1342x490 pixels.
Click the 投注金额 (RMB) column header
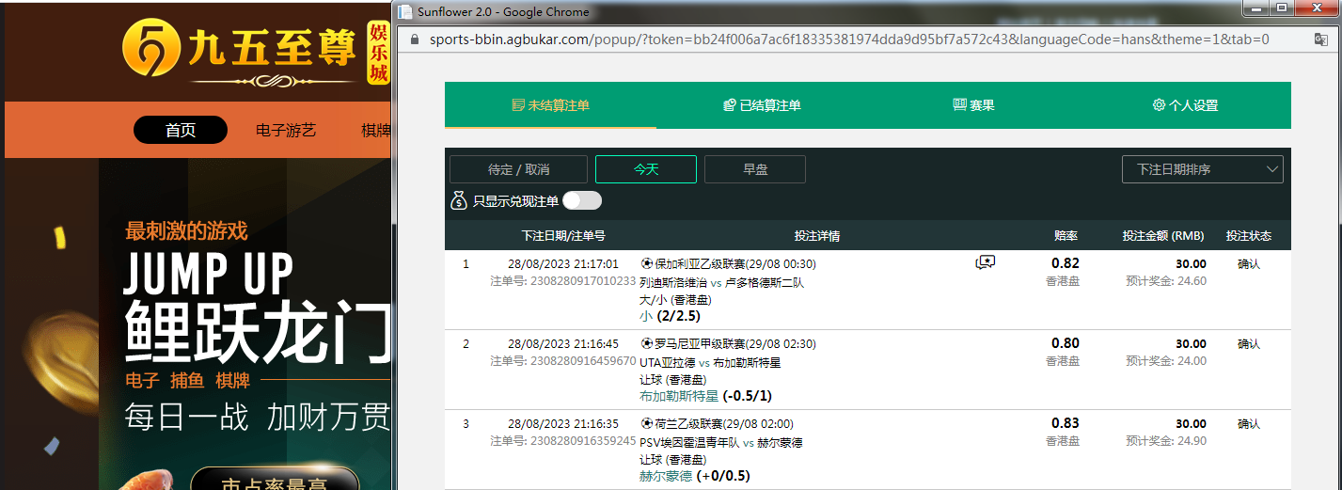1163,236
